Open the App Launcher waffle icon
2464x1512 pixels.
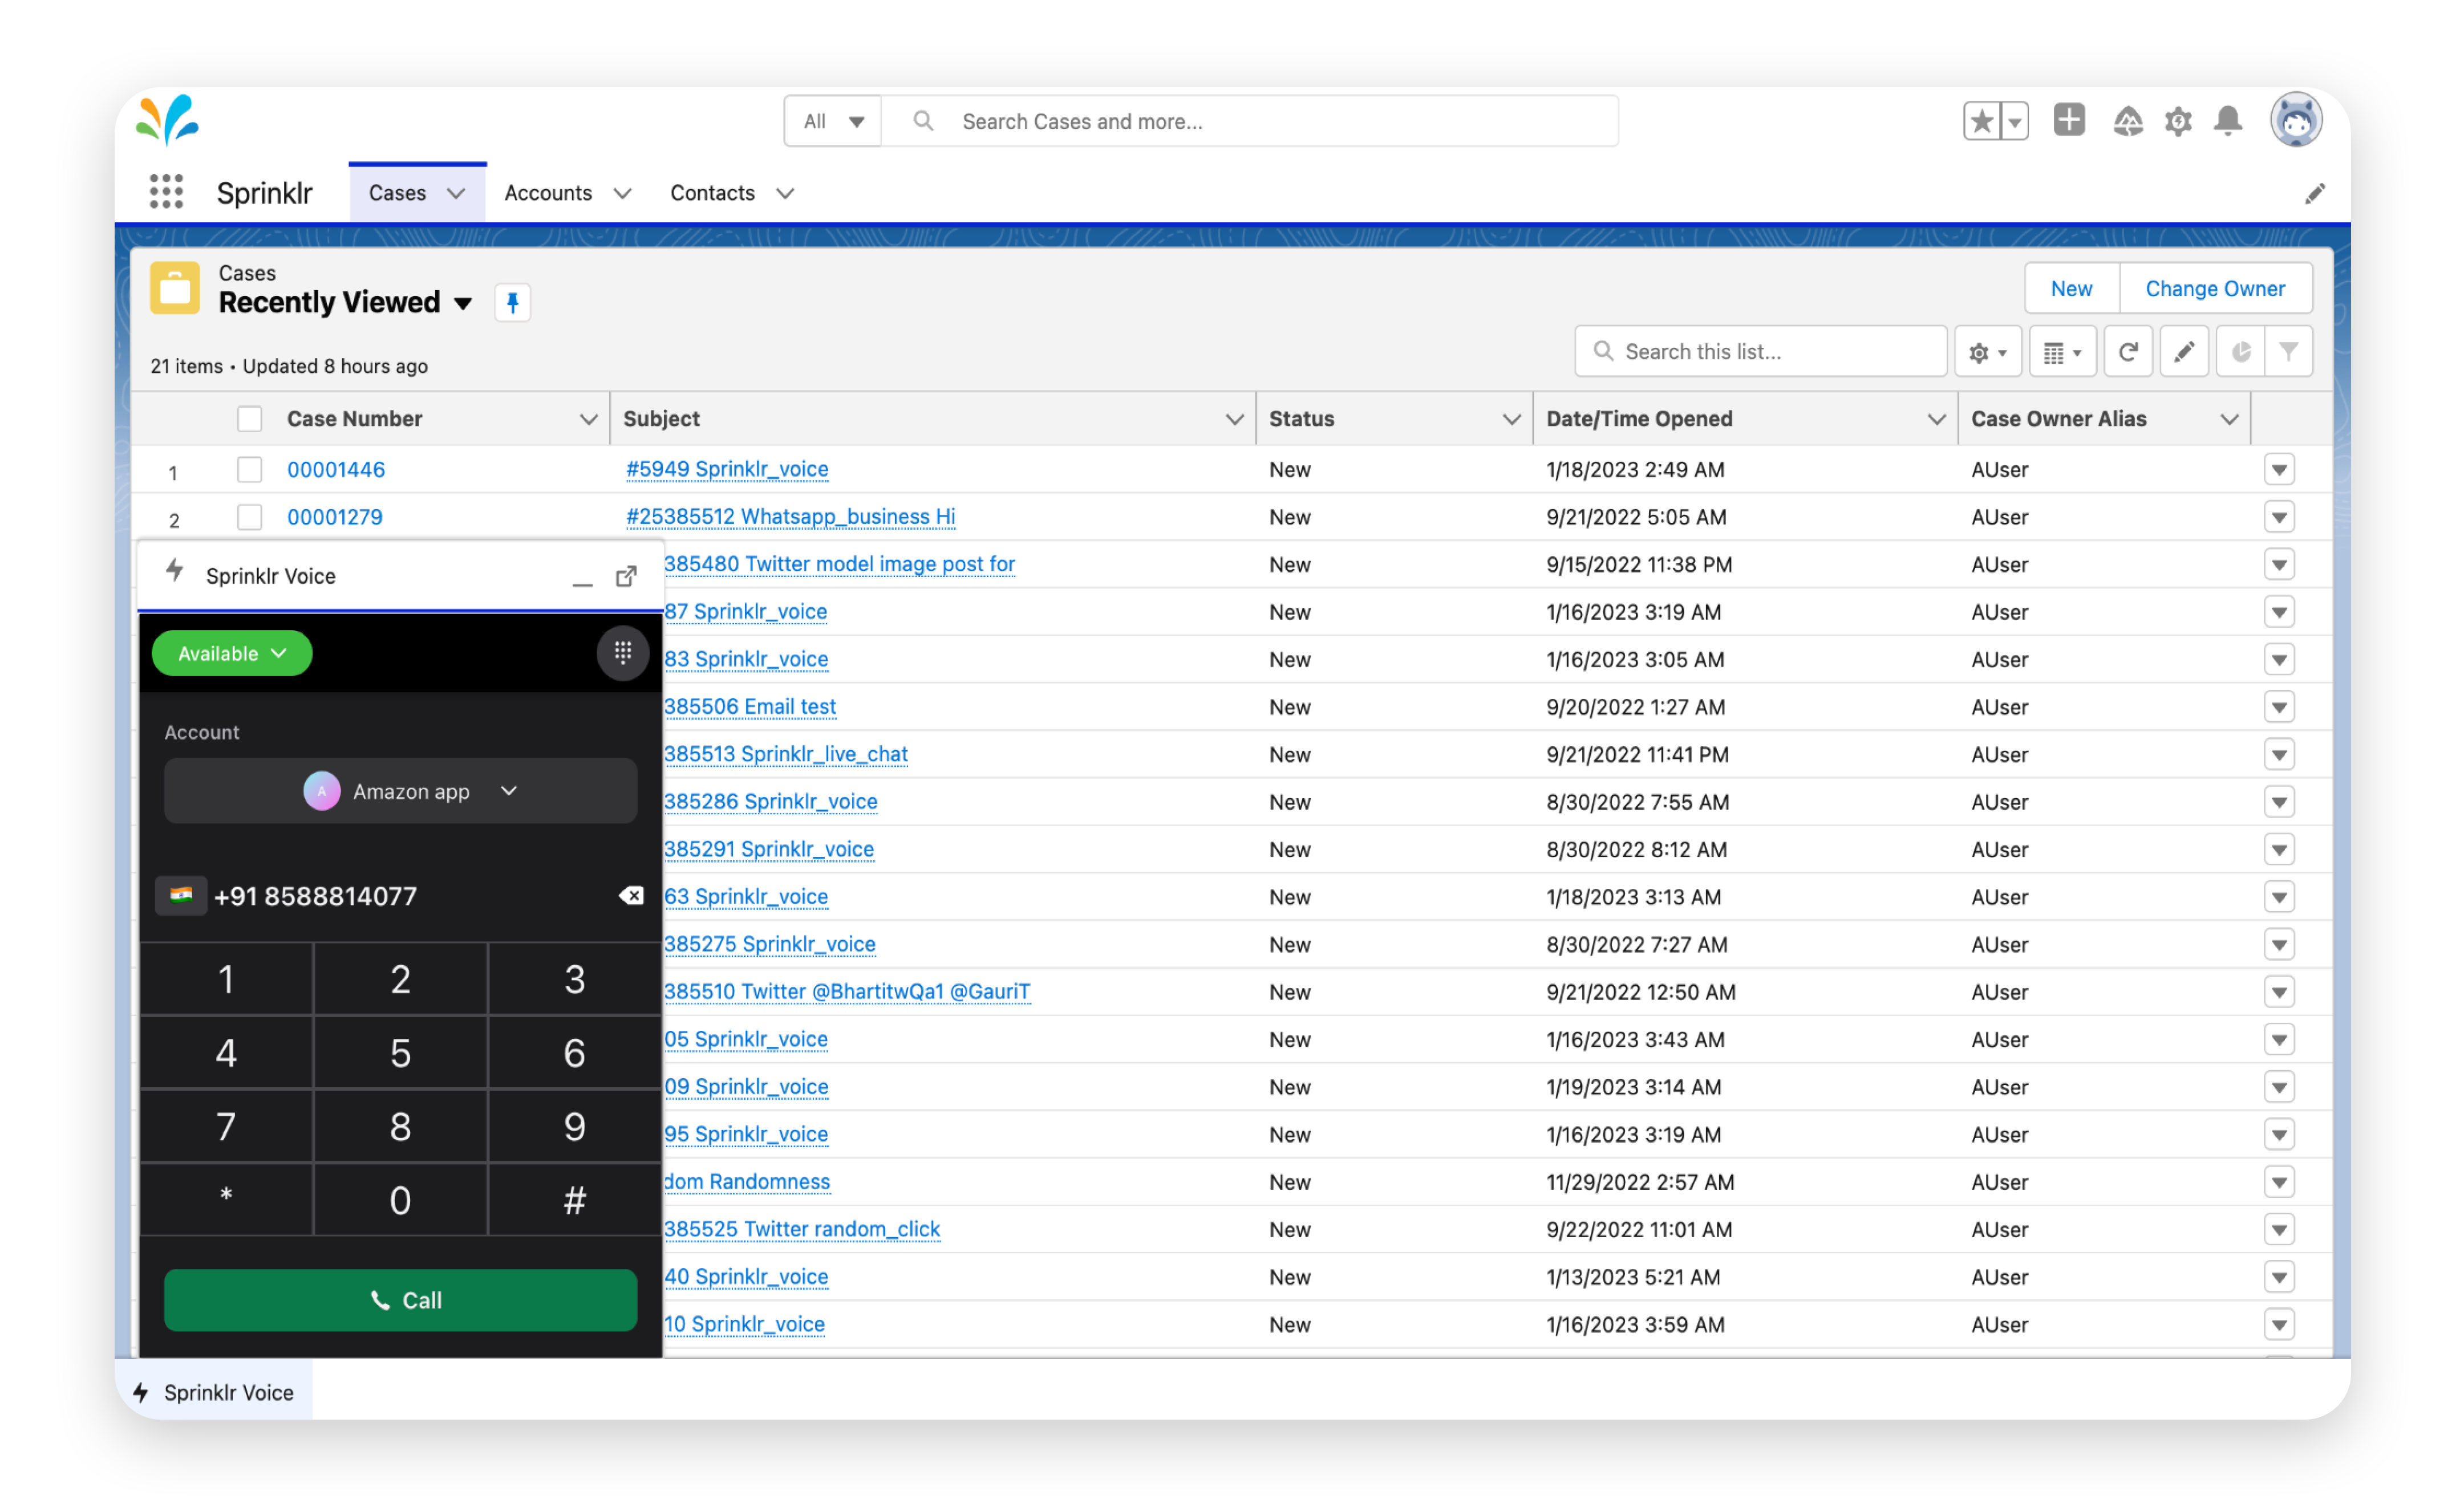[x=166, y=191]
